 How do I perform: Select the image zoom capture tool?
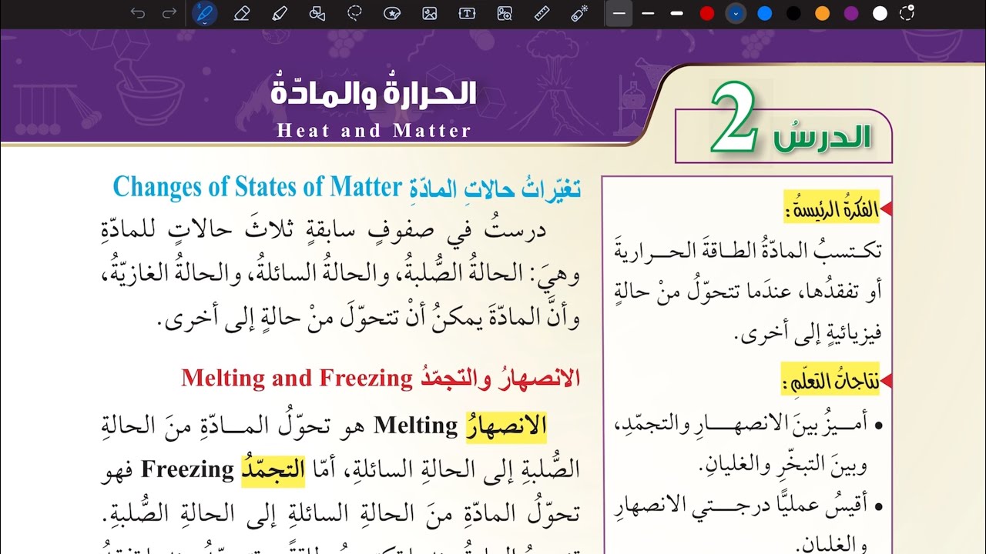(505, 13)
